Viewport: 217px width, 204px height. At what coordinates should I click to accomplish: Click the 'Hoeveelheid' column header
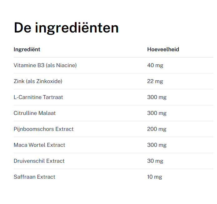coord(163,49)
